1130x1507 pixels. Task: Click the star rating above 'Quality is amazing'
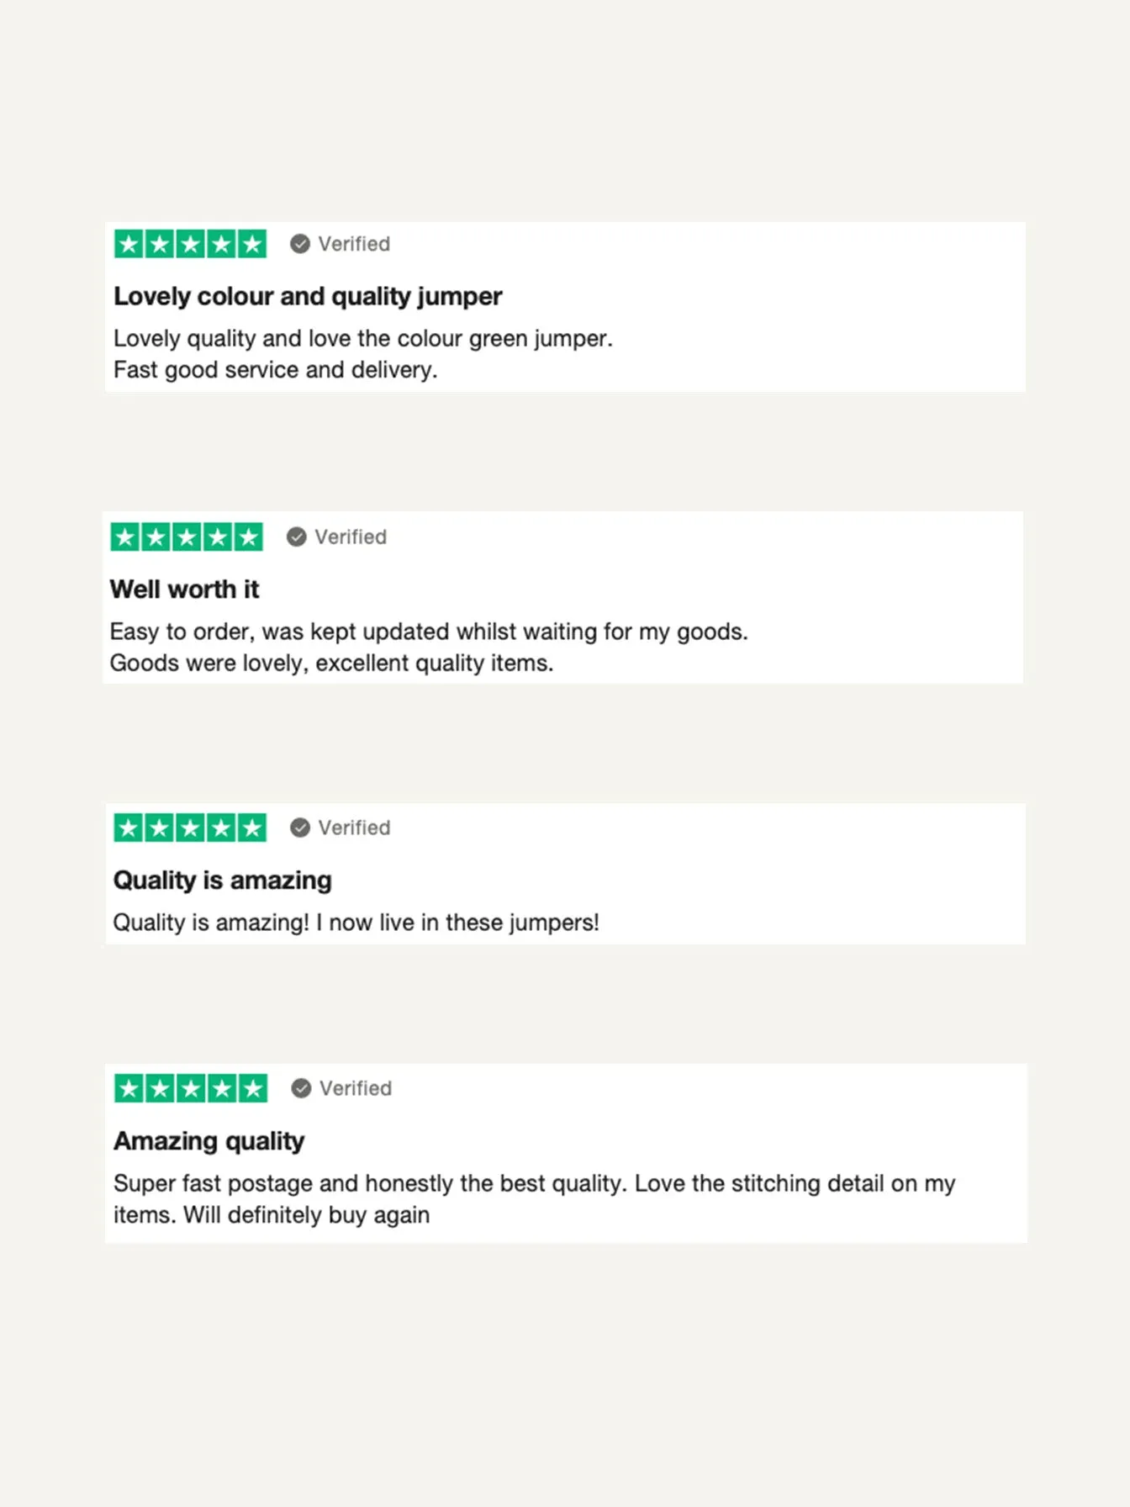pos(190,828)
